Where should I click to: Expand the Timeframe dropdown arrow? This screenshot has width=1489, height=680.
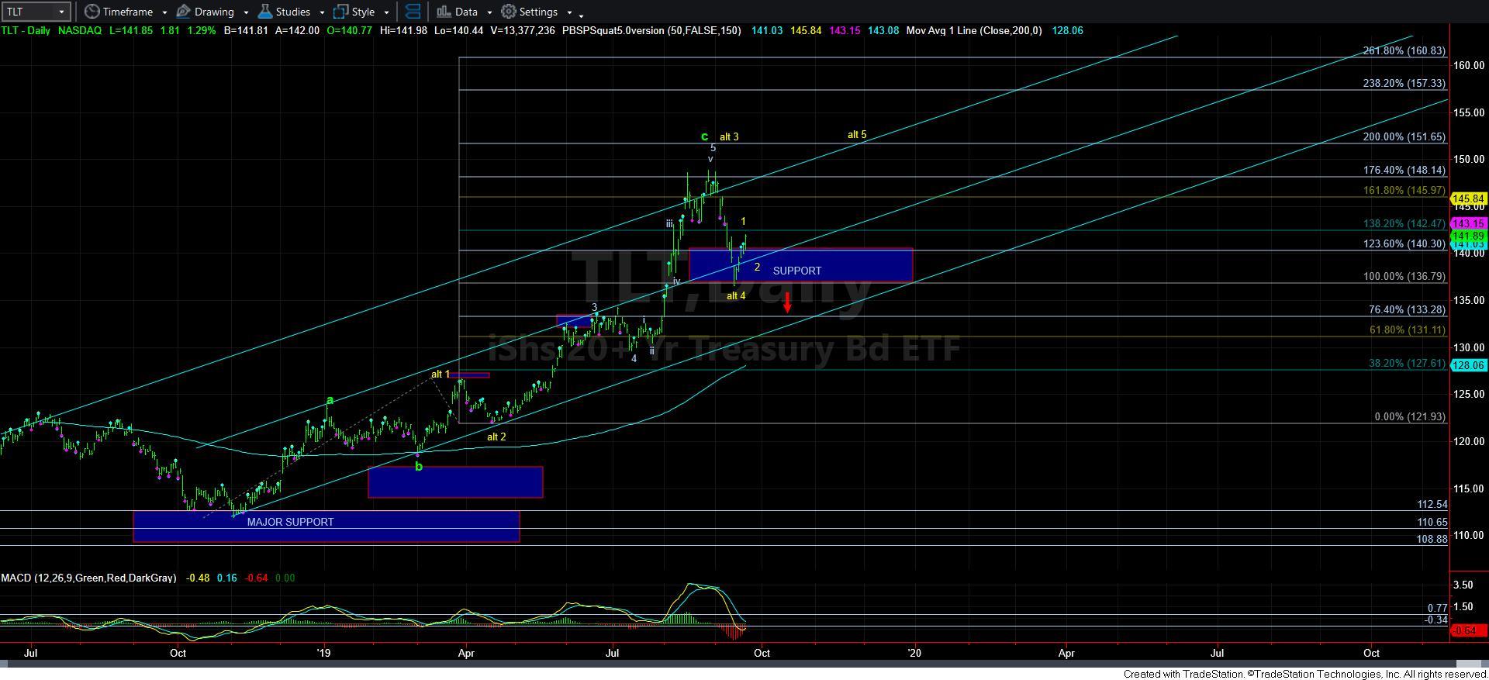(x=164, y=12)
